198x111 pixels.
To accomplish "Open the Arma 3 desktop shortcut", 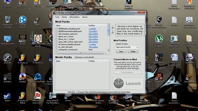I will coord(68,98).
